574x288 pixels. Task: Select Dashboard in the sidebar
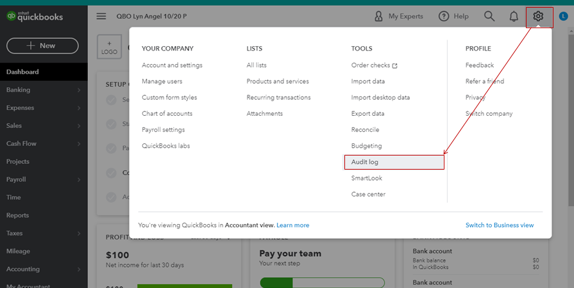pos(44,72)
